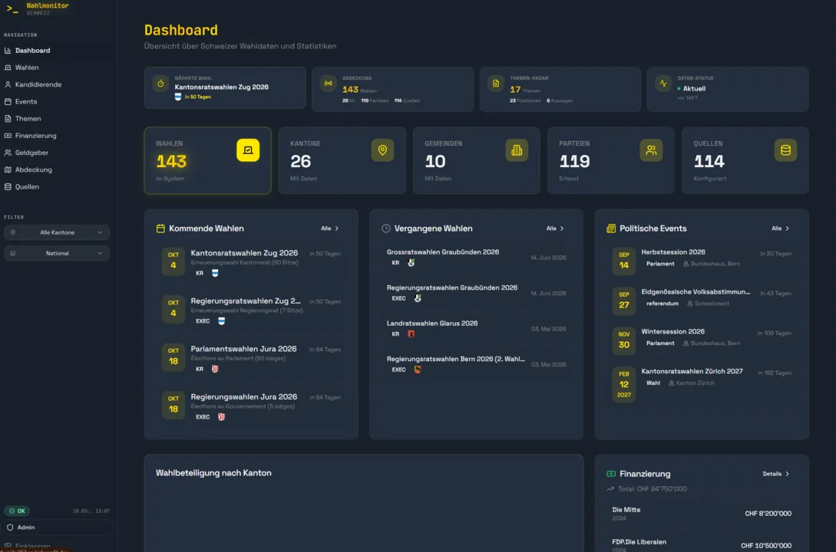Click the clock icon next to Vergangene Wahlen
This screenshot has height=552, width=836.
[x=386, y=228]
